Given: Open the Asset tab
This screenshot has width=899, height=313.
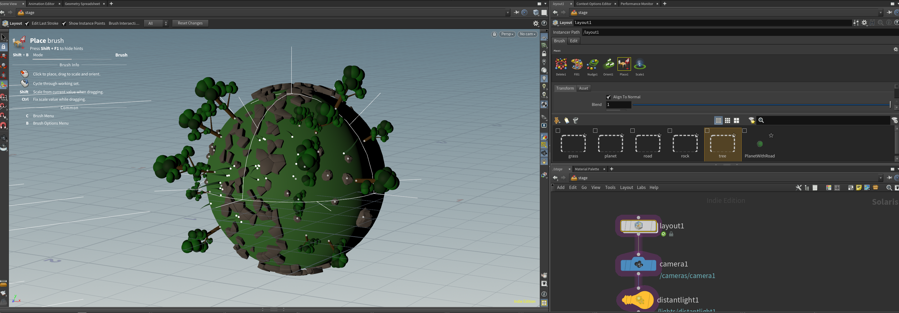Looking at the screenshot, I should 583,88.
